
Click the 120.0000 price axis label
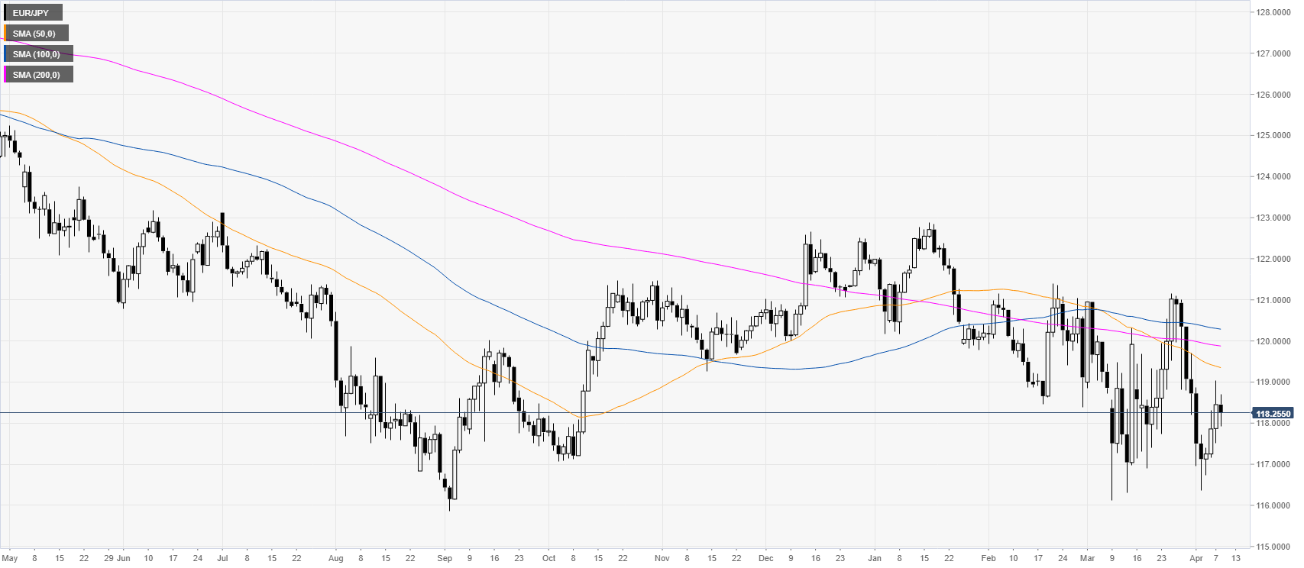pyautogui.click(x=1273, y=341)
